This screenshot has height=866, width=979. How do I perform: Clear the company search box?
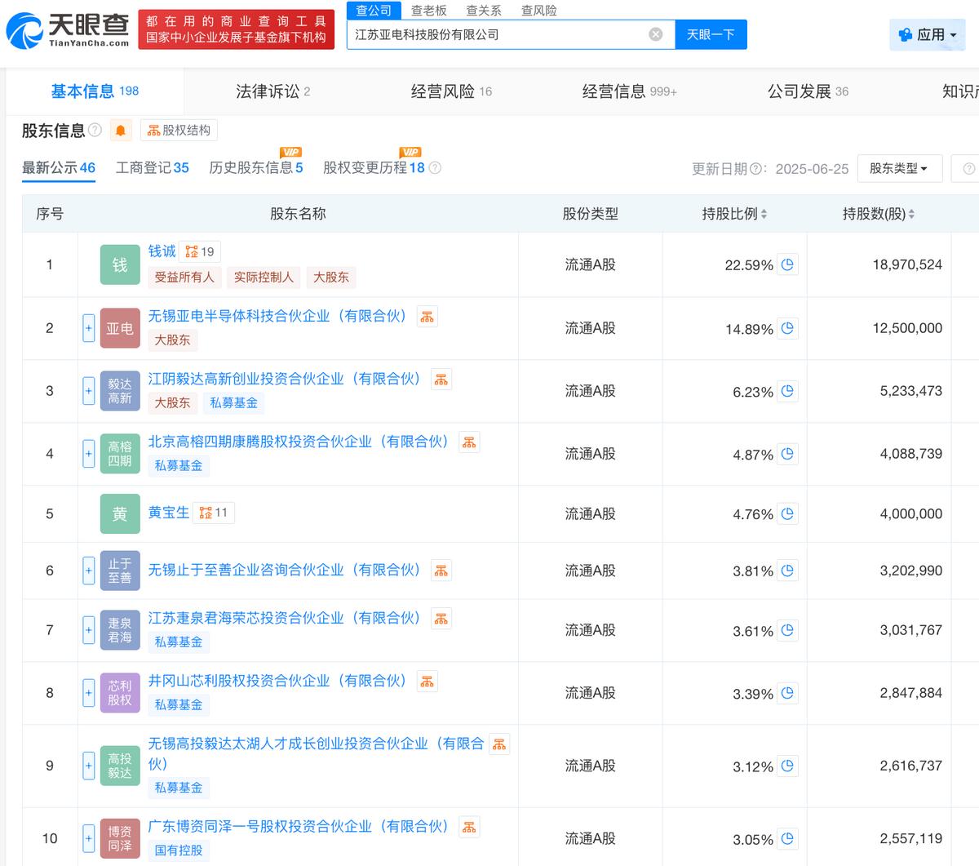pyautogui.click(x=656, y=34)
